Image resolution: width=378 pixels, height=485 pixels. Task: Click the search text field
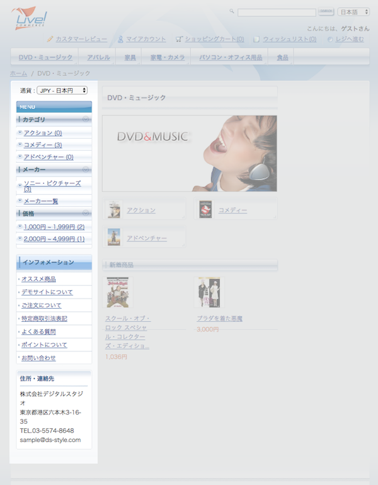[277, 12]
